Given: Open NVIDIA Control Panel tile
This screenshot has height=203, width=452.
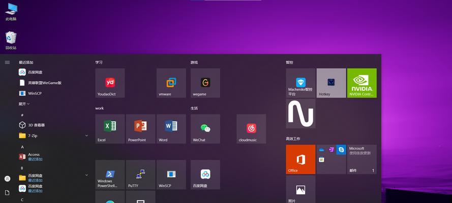Looking at the screenshot, I should tap(362, 83).
